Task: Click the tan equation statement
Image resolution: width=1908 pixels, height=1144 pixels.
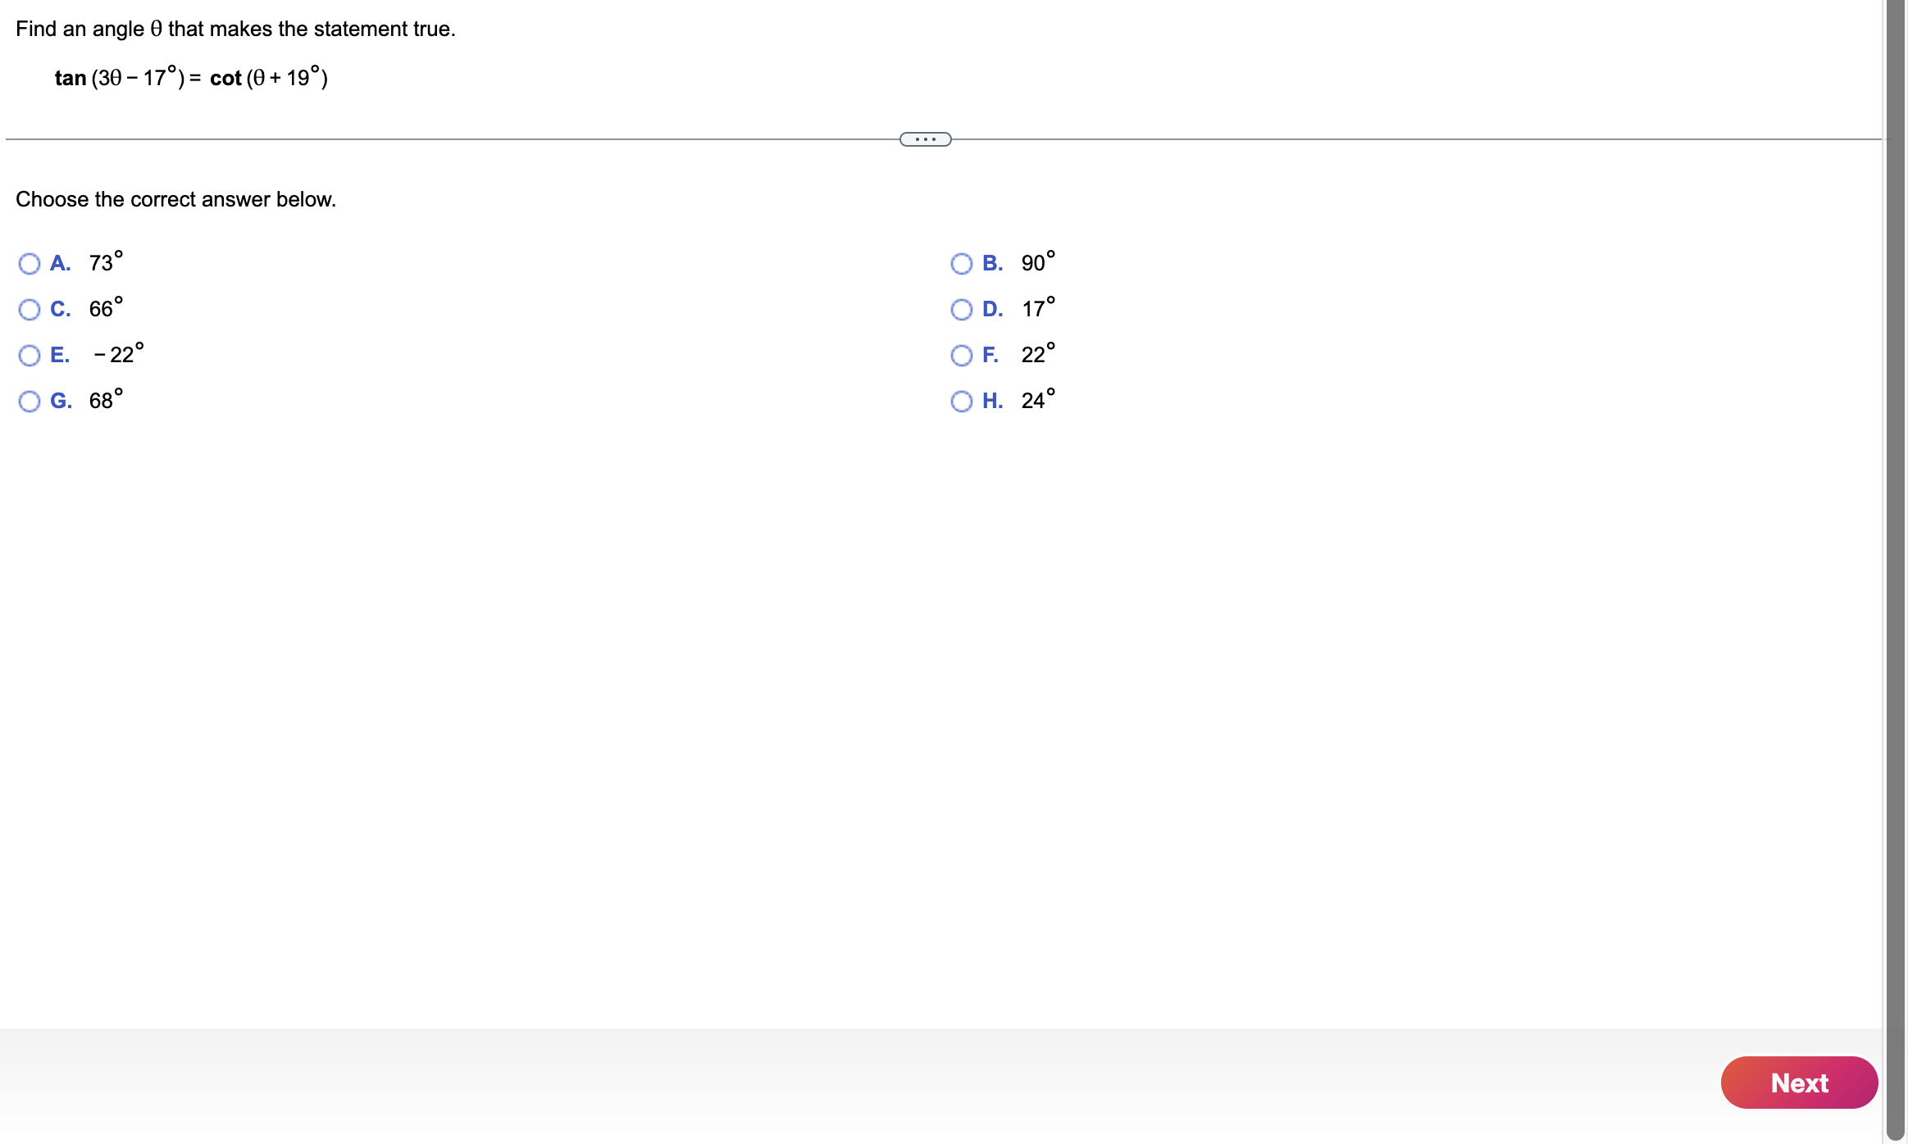Action: click(189, 78)
